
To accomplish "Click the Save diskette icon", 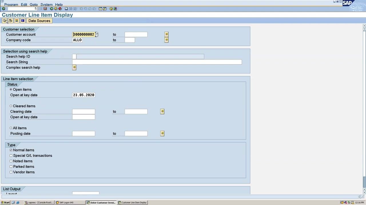I will coord(45,9).
